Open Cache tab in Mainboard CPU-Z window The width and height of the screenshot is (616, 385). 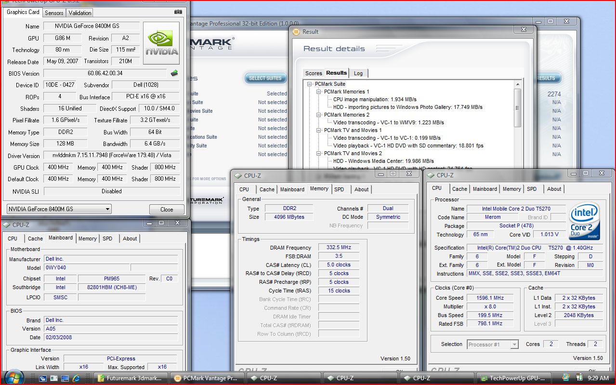pos(35,239)
